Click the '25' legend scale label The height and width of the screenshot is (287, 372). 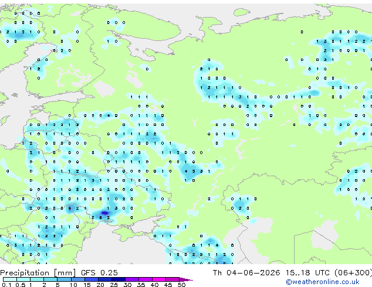114,285
